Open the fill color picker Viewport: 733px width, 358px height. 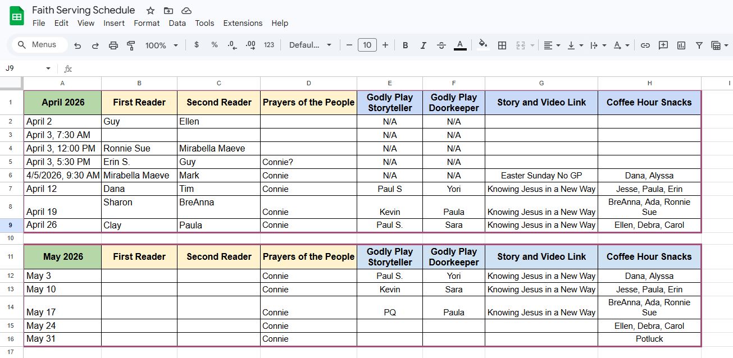click(x=482, y=45)
